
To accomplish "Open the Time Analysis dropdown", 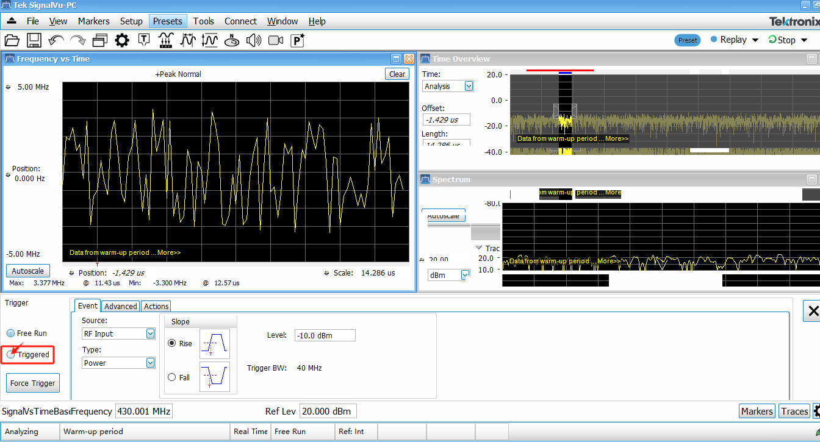I will [x=469, y=86].
